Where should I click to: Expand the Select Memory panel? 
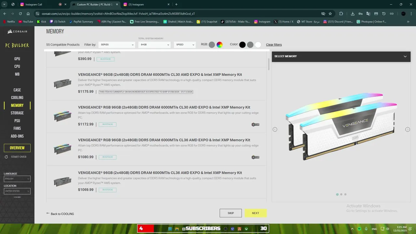(341, 56)
